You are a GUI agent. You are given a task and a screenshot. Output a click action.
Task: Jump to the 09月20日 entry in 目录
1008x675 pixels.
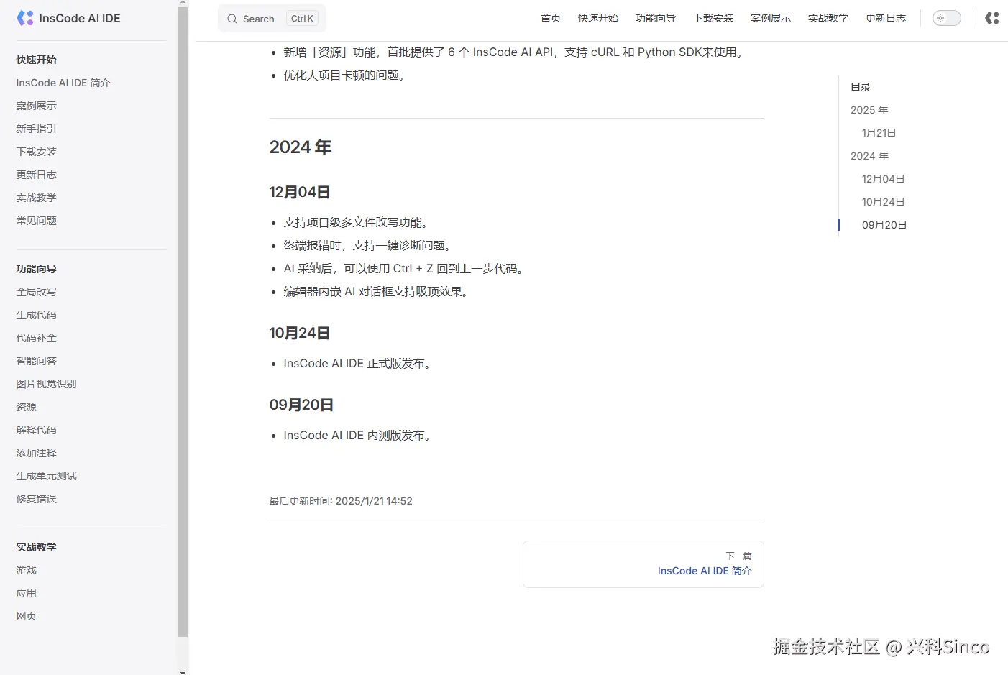[884, 225]
